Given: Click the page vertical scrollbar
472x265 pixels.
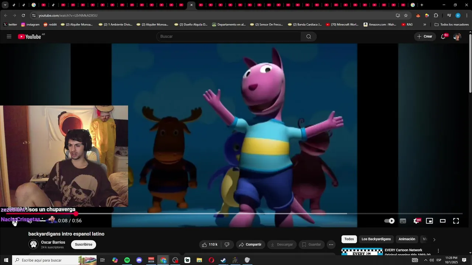Looking at the screenshot, I should pyautogui.click(x=470, y=63).
